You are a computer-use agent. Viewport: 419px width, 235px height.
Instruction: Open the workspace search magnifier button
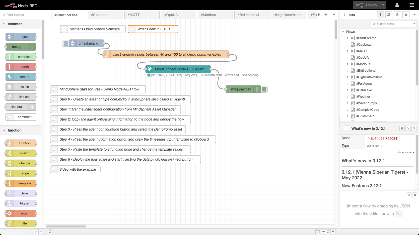pos(50,232)
